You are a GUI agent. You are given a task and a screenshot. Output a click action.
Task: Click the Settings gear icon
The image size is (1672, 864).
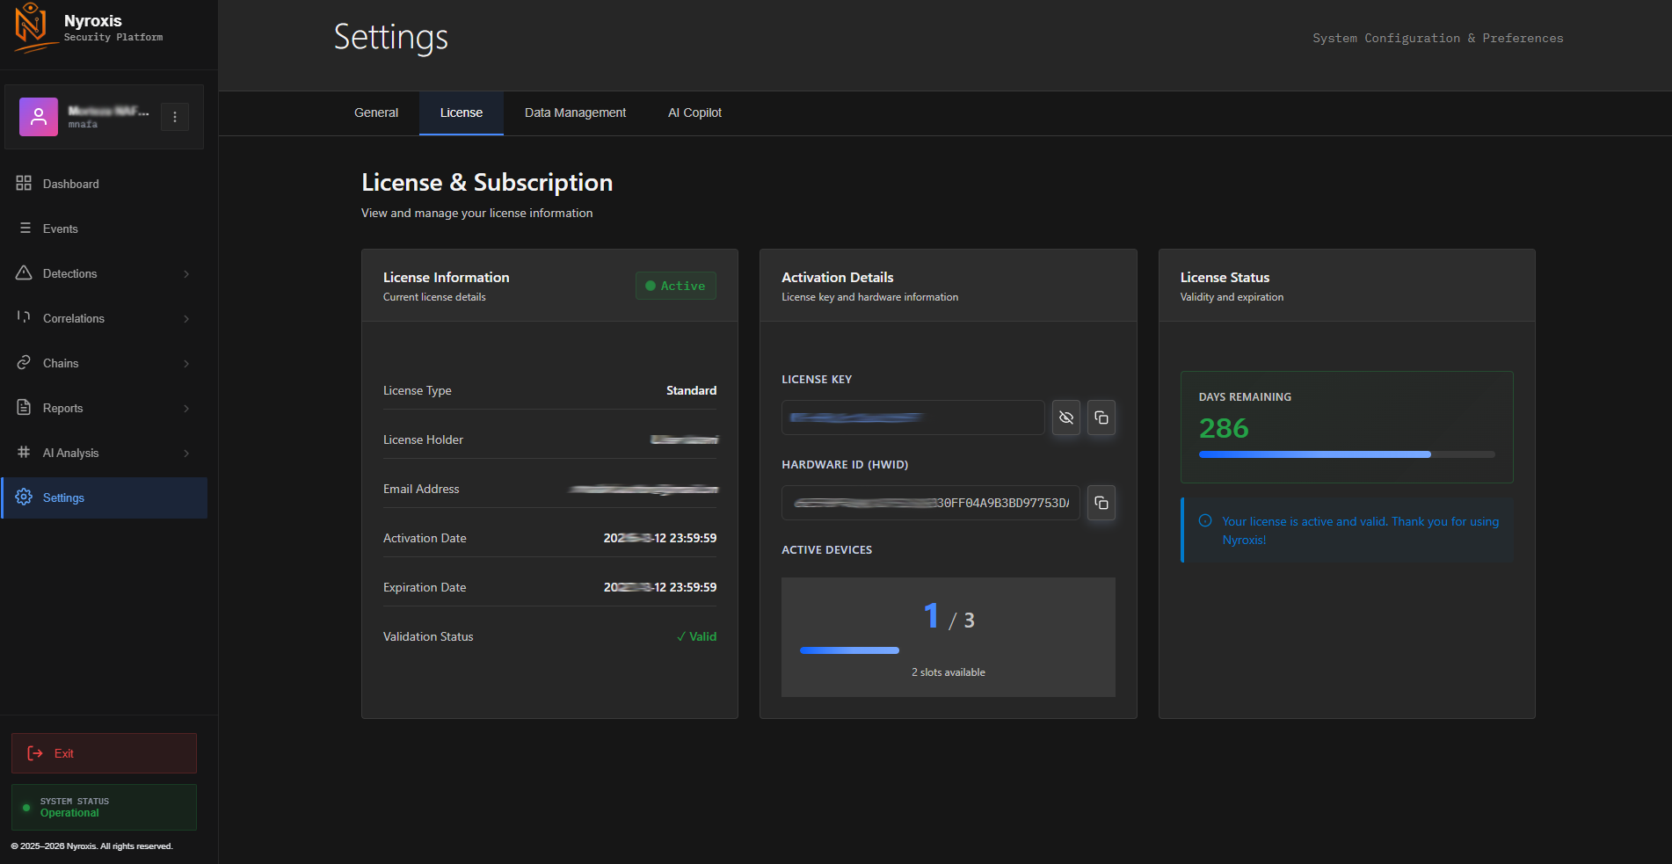(x=24, y=497)
